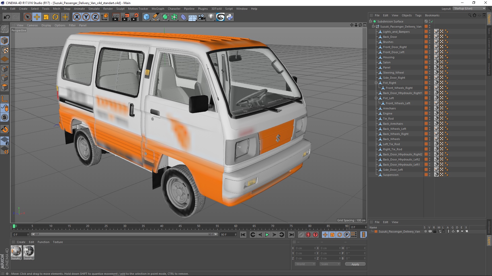
Task: Activate the Move tool in top toolbar
Action: coord(37,17)
